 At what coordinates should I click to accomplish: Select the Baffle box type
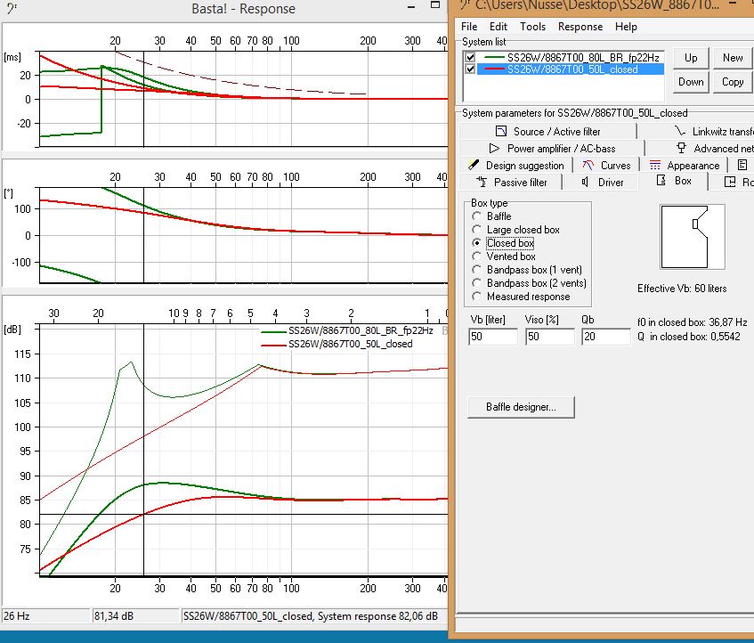pyautogui.click(x=478, y=216)
